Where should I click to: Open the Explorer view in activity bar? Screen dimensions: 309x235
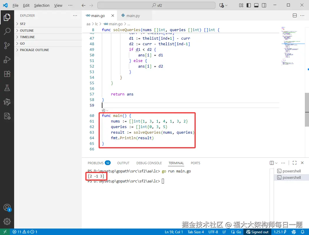click(x=7, y=17)
